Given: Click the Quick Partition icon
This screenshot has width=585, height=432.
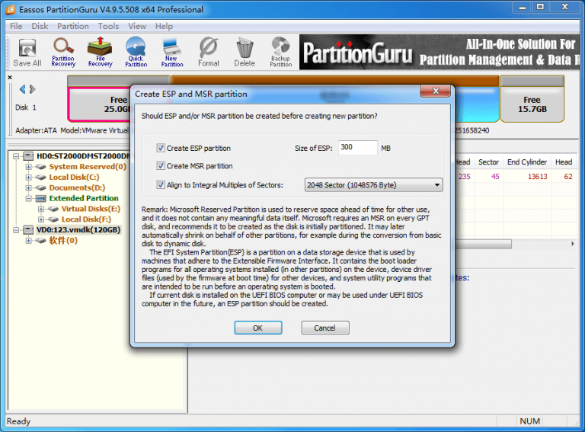Looking at the screenshot, I should point(136,52).
